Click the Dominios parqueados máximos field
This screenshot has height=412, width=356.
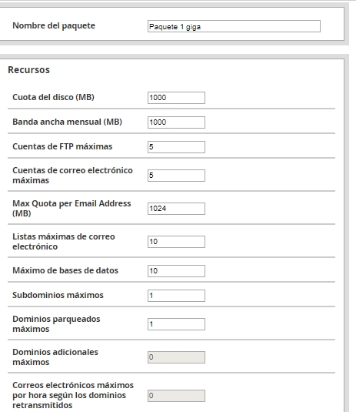click(176, 324)
